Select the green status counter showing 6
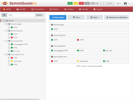This screenshot has height=100, width=133. click(x=70, y=3)
